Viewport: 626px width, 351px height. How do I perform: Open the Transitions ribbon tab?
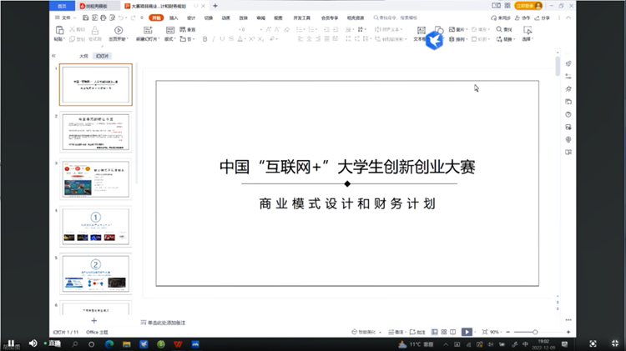coord(209,18)
